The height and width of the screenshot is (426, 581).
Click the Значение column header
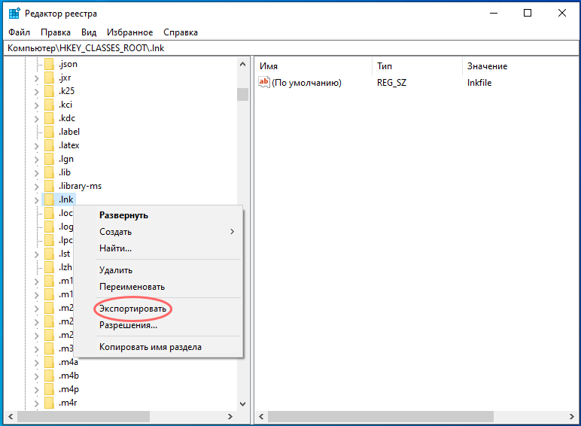[x=520, y=66]
